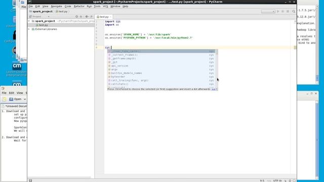The width and height of the screenshot is (324, 182).
Task: Choose _getframe(depth) from completion list
Action: [x=161, y=59]
